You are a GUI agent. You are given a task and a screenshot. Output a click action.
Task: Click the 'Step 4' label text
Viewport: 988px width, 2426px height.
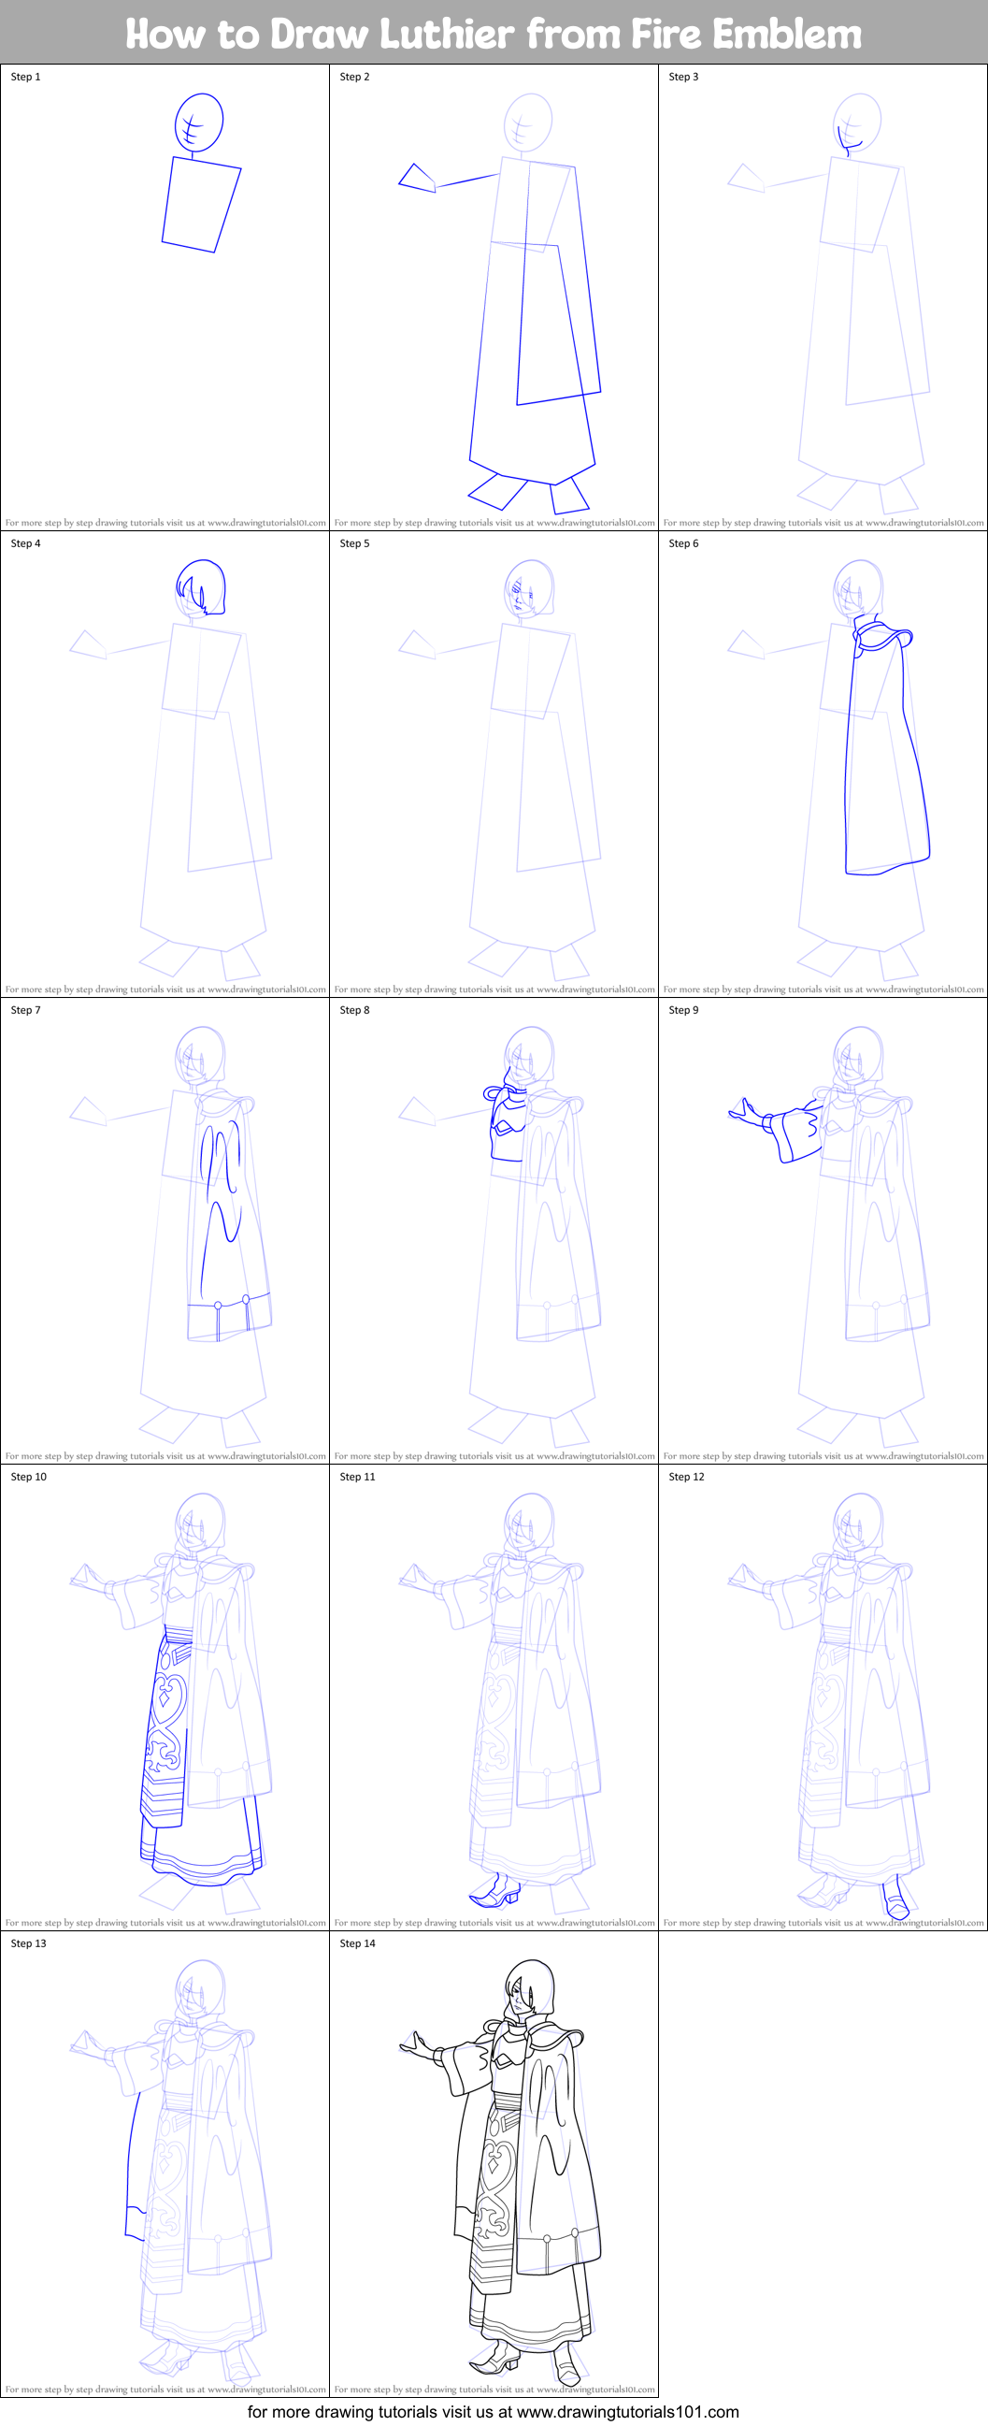(x=25, y=543)
